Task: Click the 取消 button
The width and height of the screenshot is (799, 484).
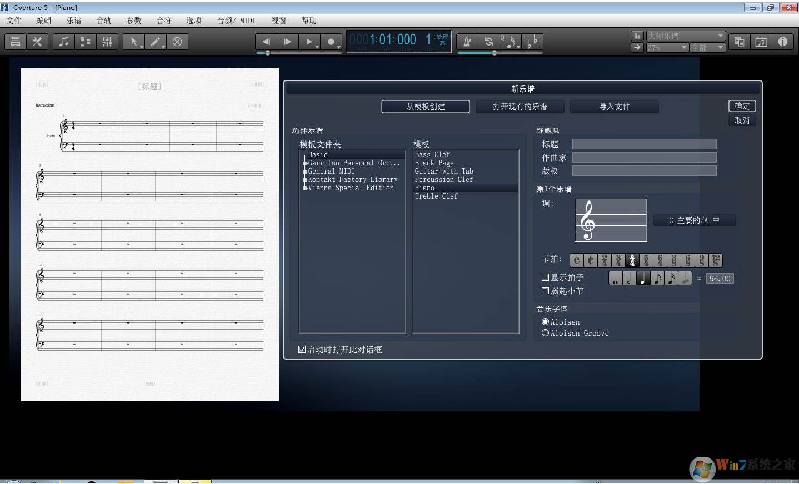Action: [x=742, y=120]
